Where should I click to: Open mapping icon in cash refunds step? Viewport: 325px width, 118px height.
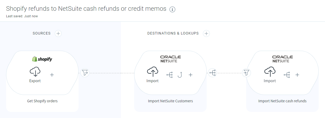(287, 75)
